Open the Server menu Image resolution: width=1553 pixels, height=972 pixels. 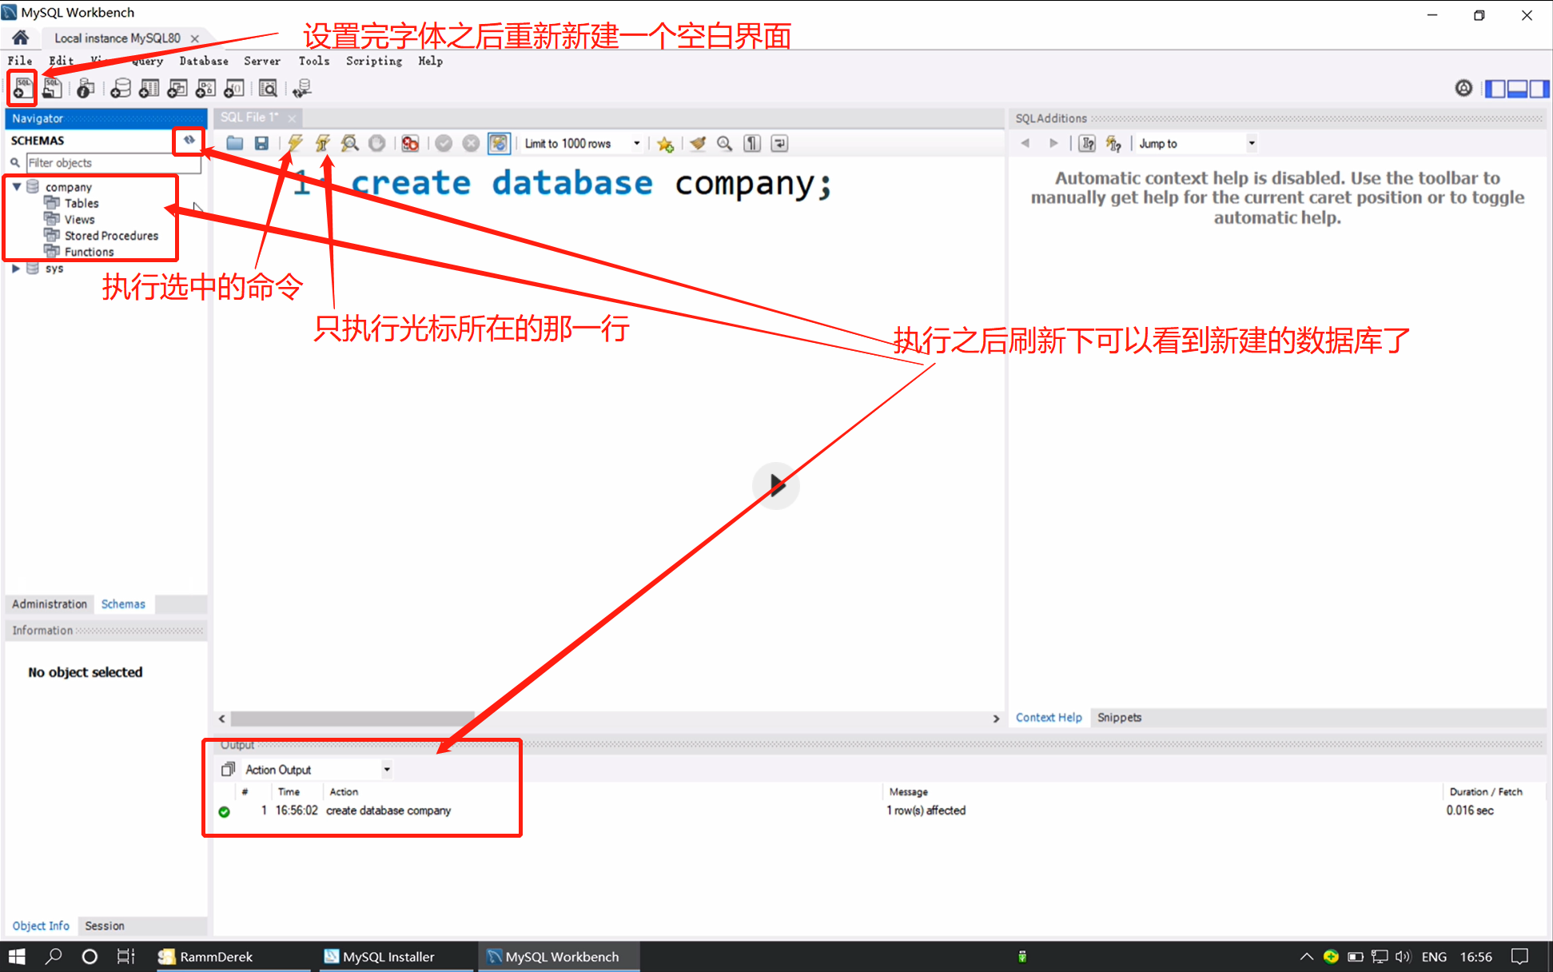click(x=262, y=61)
